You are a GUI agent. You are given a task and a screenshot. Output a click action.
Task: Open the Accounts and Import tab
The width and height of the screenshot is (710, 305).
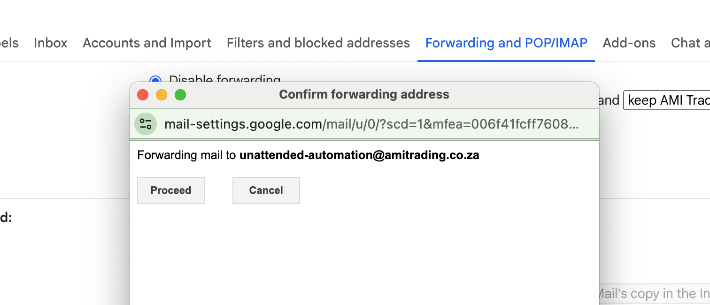(147, 43)
